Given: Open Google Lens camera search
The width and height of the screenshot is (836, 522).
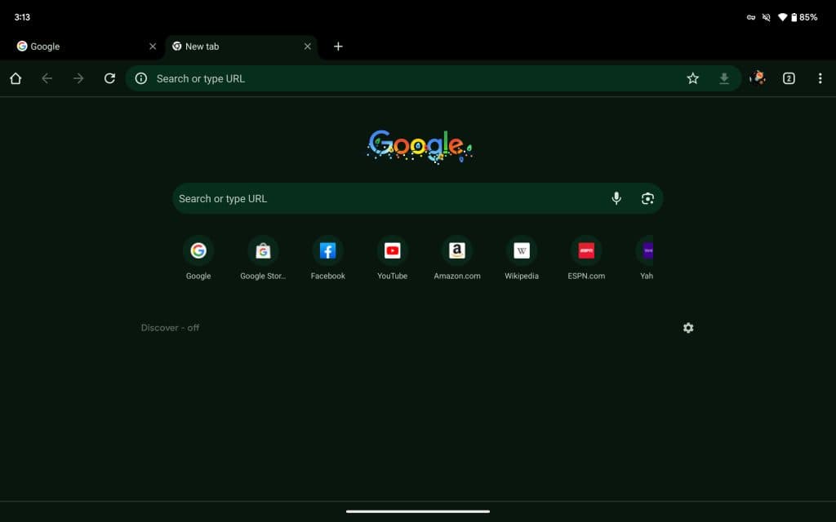Looking at the screenshot, I should (647, 198).
